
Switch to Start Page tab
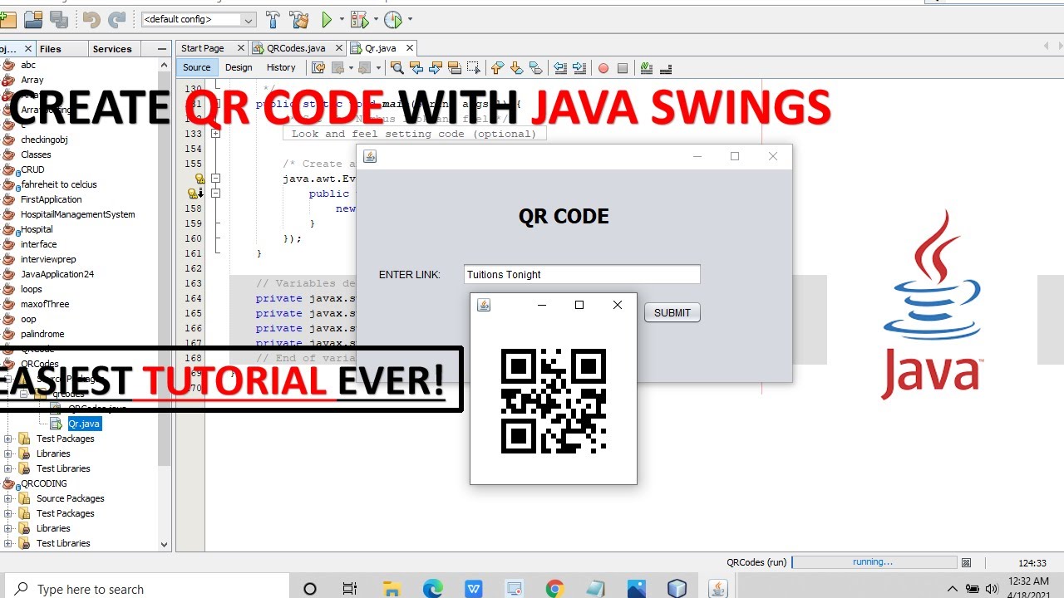(203, 48)
